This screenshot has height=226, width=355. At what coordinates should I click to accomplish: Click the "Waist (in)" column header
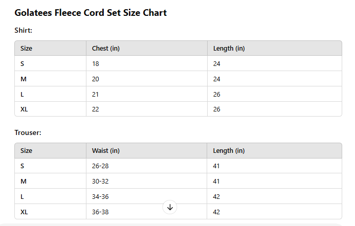click(106, 151)
